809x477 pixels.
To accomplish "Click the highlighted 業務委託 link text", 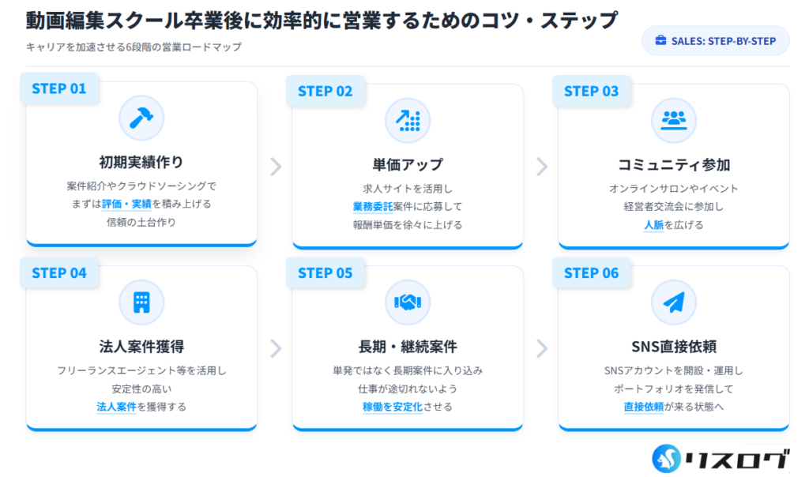I will tap(373, 207).
